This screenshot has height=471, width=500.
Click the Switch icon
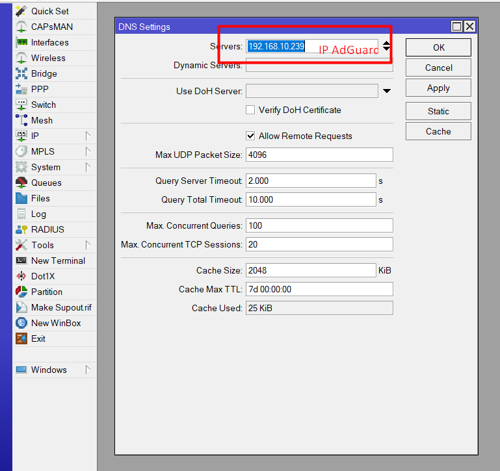21,105
